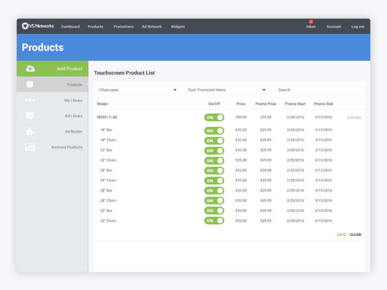Screen dimensions: 387x290
Task: Select the Products video icon in sidebar
Action: (30, 84)
